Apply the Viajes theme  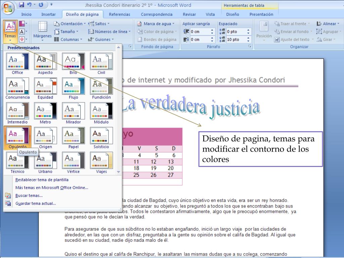[101, 163]
